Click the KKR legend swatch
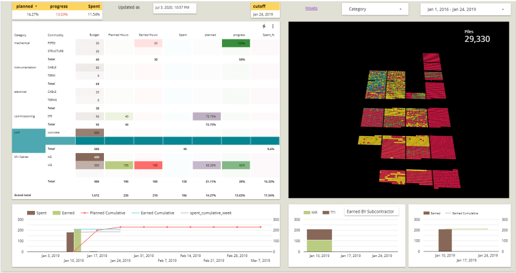 (307, 213)
